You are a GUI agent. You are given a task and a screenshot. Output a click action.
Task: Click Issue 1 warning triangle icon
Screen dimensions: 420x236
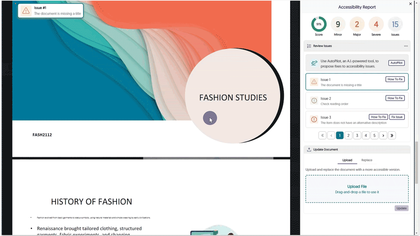(x=314, y=82)
